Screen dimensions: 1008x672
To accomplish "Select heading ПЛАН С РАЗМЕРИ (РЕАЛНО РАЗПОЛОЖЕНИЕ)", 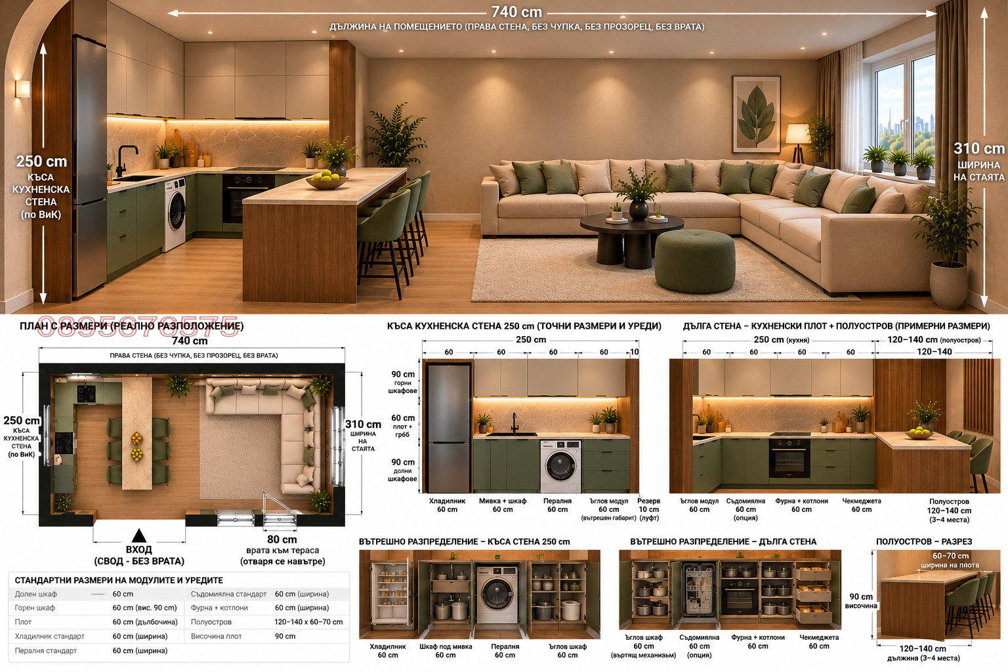I will coord(131,326).
